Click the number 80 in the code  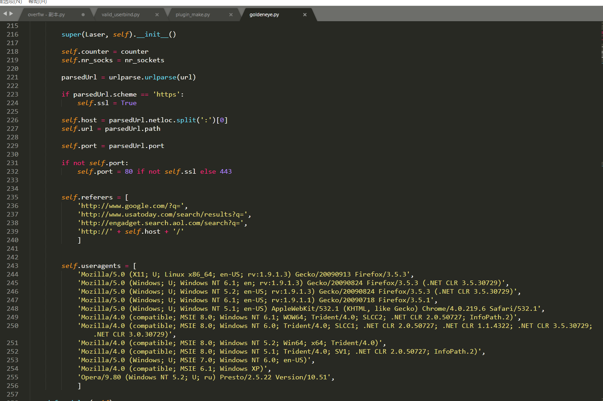point(128,171)
